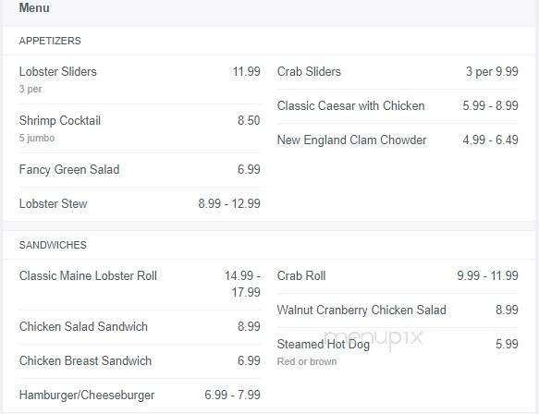The width and height of the screenshot is (539, 414).
Task: Open the Lobster Sliders item
Action: pyautogui.click(x=57, y=71)
